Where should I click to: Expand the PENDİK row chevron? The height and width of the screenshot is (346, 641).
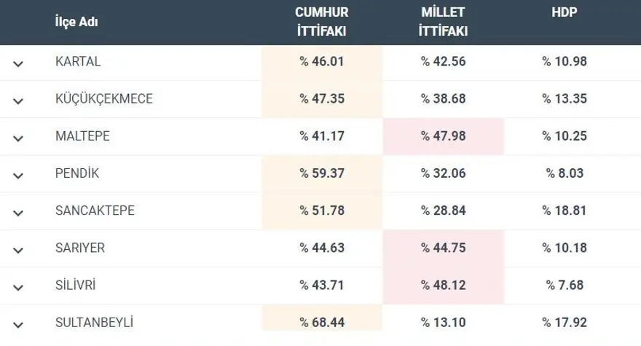coord(18,176)
